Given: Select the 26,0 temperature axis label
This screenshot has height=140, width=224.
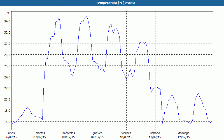Looking at the screenshot, I should tap(7, 66).
